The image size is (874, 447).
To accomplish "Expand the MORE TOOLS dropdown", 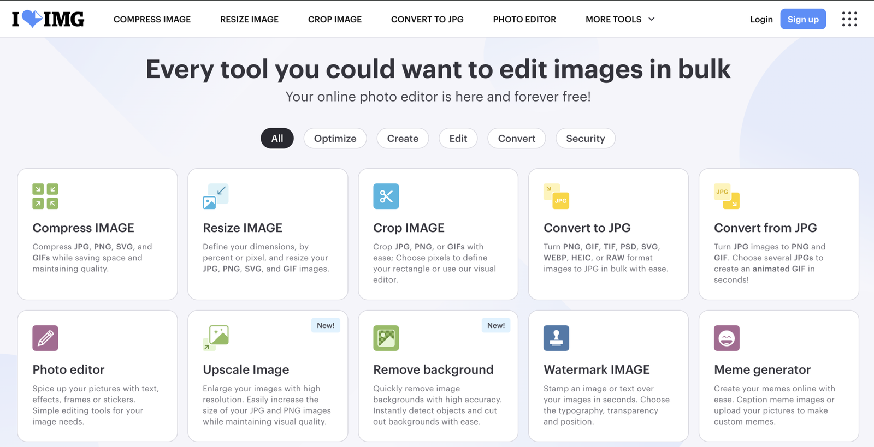I will pyautogui.click(x=620, y=19).
